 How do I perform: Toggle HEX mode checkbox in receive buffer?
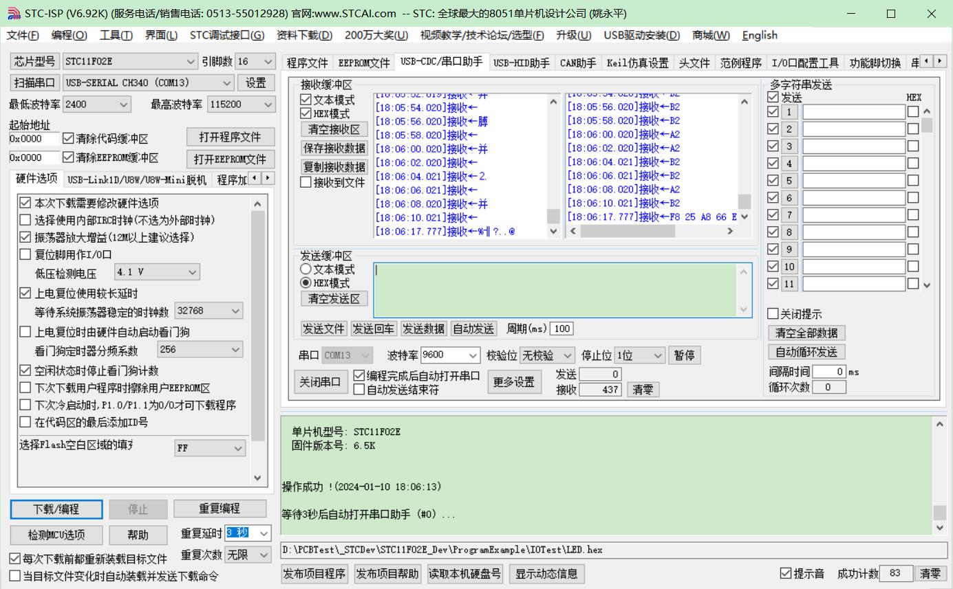(306, 113)
